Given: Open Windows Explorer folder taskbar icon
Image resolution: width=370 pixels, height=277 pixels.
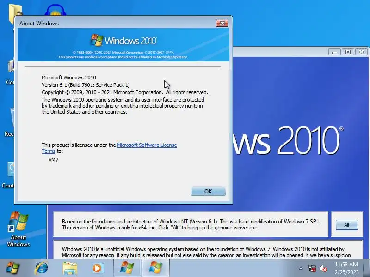Looking at the screenshot, I should coord(70,268).
